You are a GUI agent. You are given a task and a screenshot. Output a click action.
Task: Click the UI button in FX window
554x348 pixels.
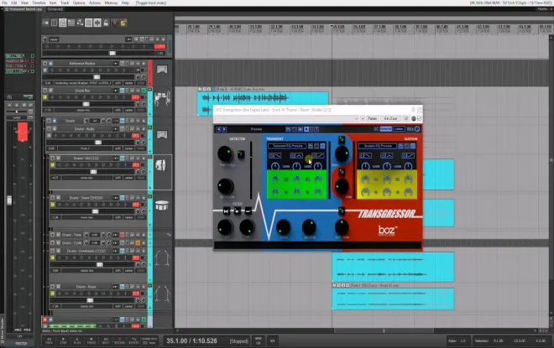click(x=406, y=118)
